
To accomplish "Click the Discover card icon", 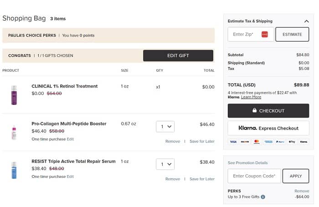I will coord(245,142).
